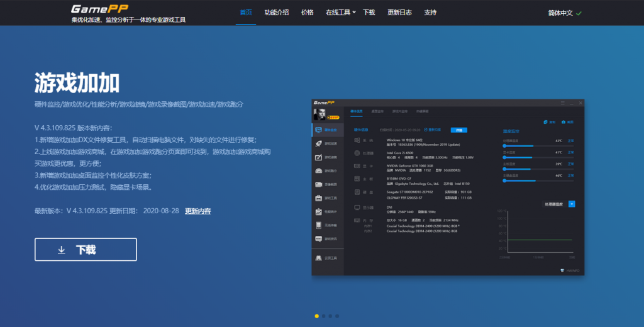
Task: Open the hamburger menu icon in the app preview
Action: coord(563,103)
